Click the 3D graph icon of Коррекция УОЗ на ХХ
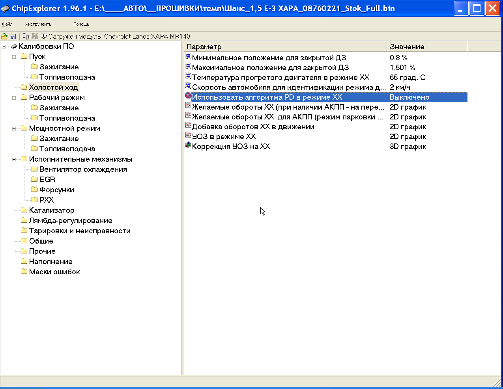503x389 pixels. click(x=188, y=145)
